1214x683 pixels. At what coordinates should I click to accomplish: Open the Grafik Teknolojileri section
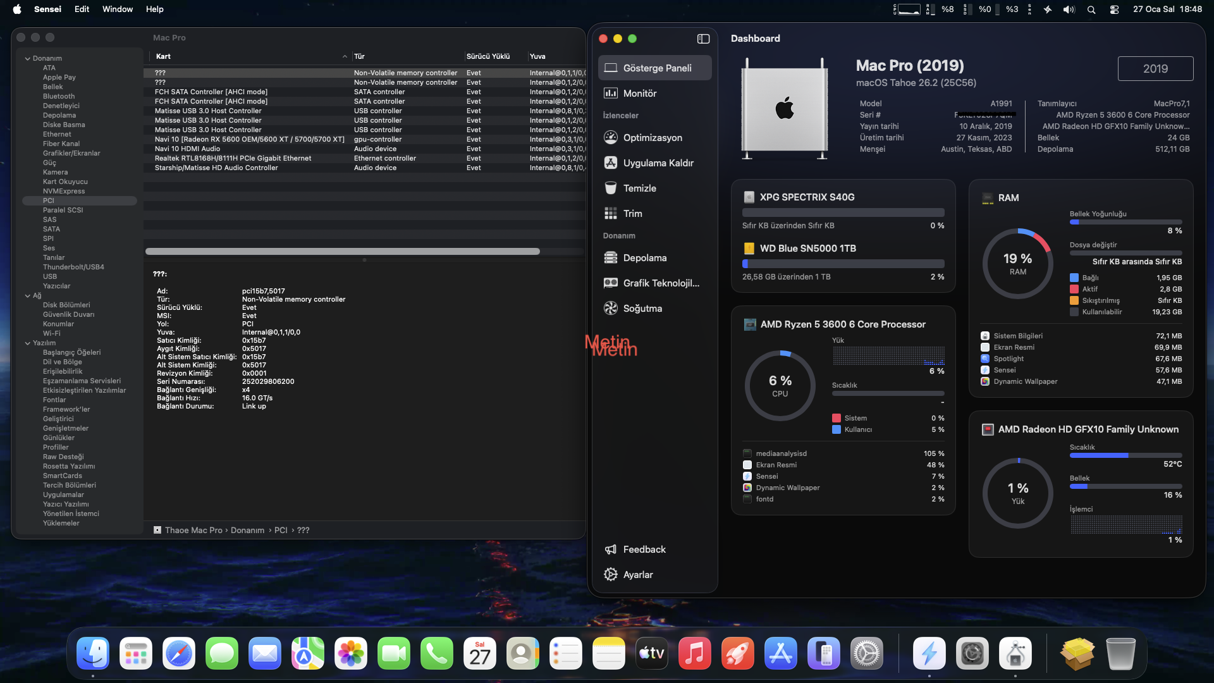click(661, 283)
